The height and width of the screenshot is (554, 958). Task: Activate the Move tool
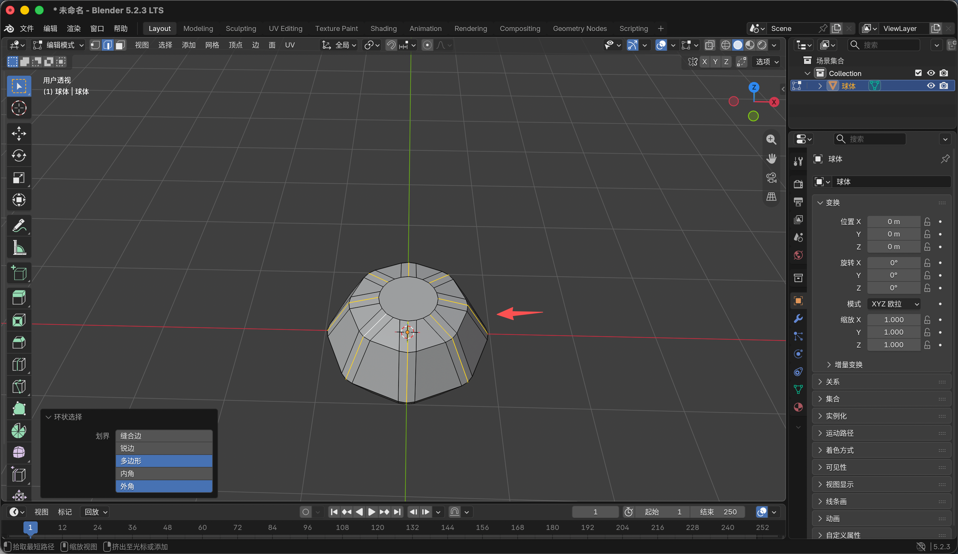(19, 133)
